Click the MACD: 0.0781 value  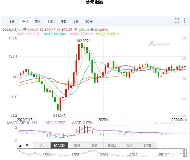click(x=83, y=123)
